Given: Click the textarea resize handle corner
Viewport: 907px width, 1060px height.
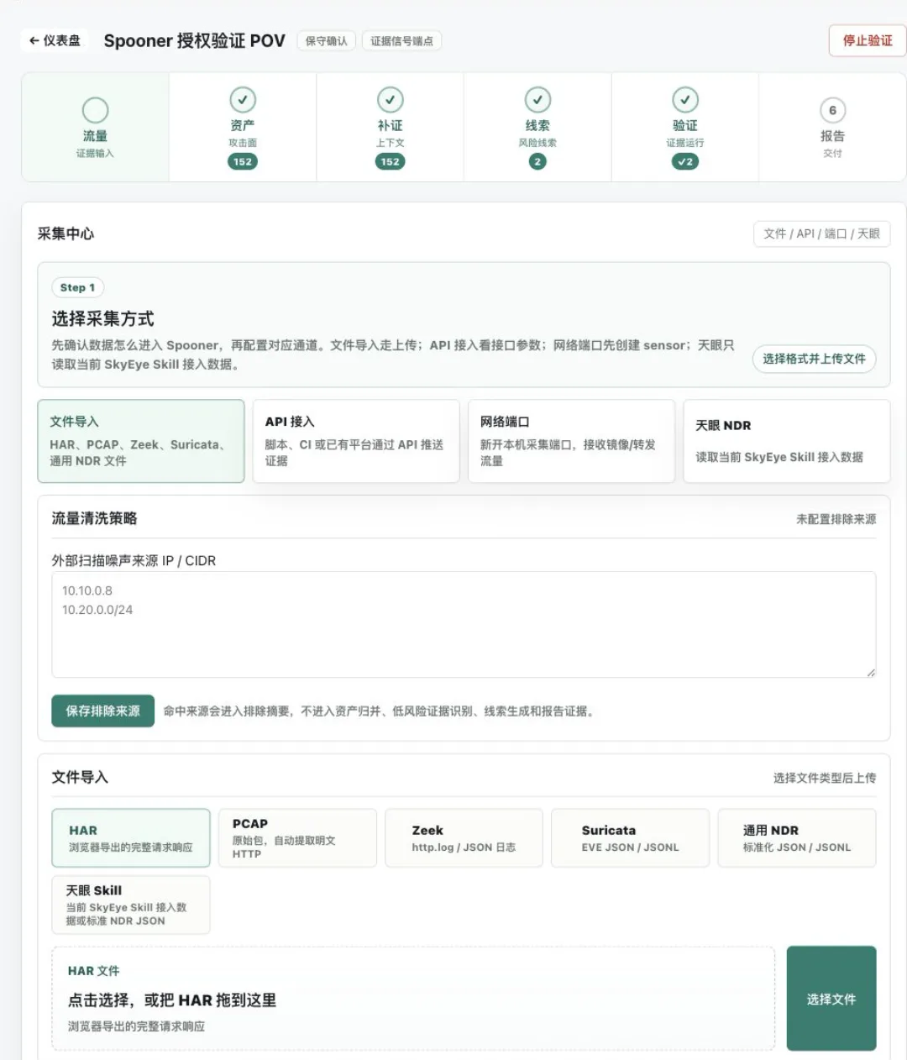Looking at the screenshot, I should 871,672.
